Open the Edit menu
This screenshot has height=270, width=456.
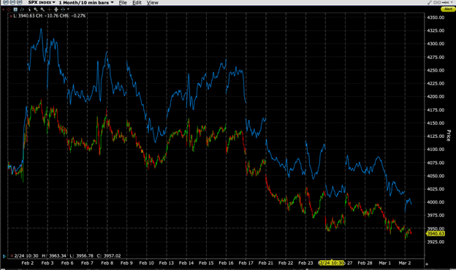pos(137,3)
